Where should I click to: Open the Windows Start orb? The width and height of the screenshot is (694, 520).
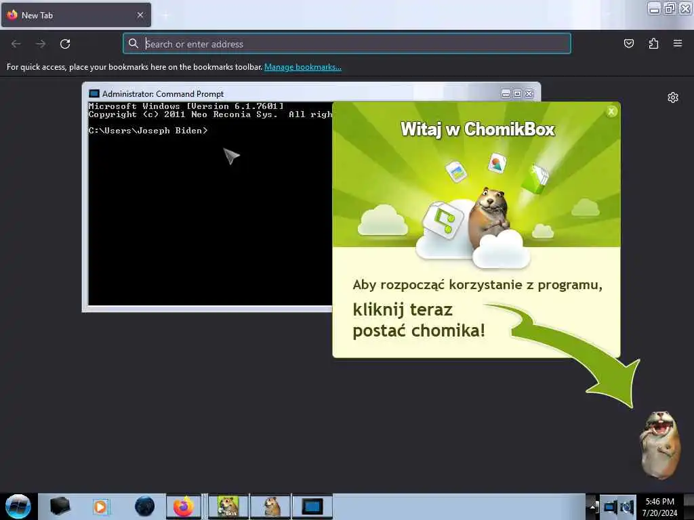tap(18, 506)
